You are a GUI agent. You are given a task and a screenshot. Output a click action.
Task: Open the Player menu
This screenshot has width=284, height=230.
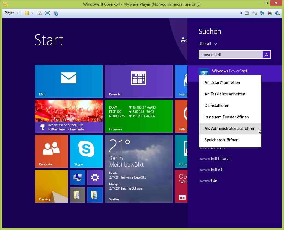click(9, 13)
